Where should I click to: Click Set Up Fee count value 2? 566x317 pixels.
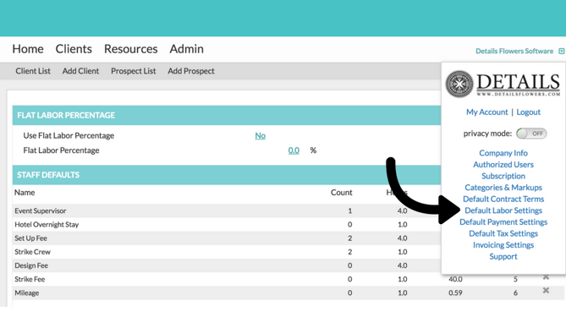click(349, 238)
